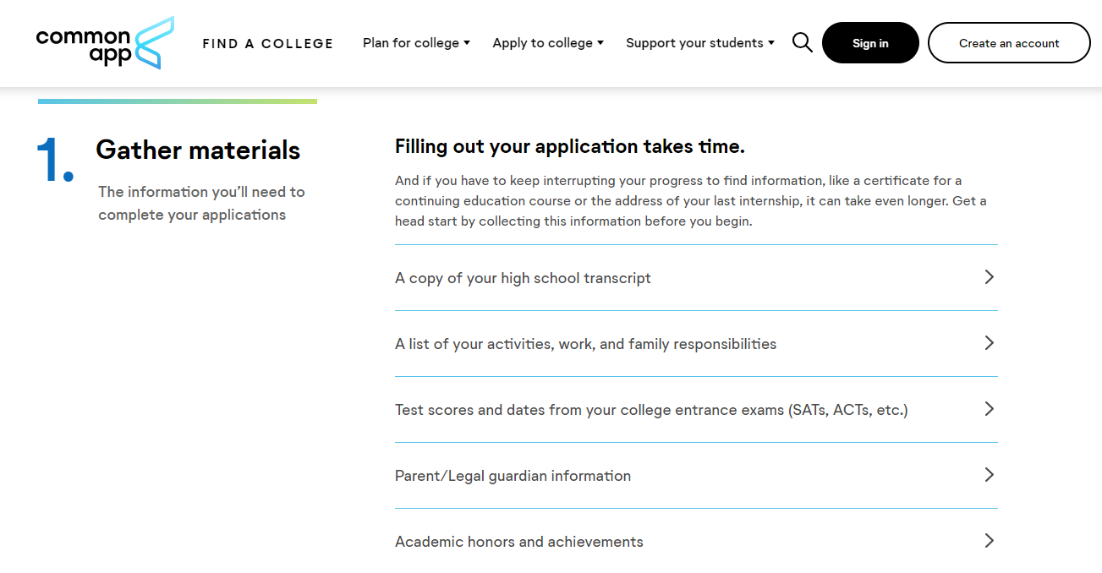
Task: Expand the Support your students menu
Action: (x=700, y=43)
